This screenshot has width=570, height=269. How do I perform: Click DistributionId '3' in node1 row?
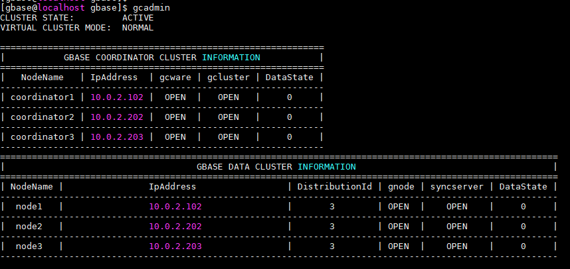[x=332, y=206]
